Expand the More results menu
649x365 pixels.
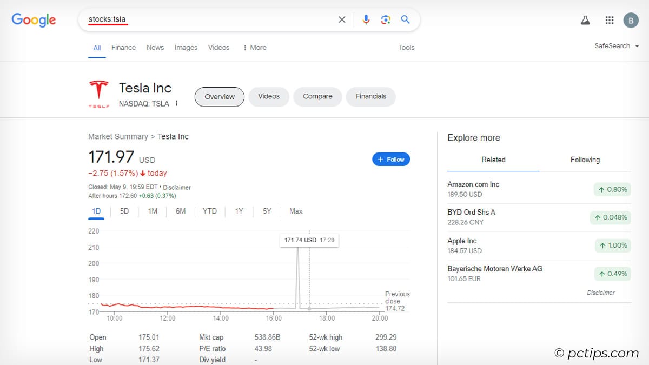(x=254, y=47)
